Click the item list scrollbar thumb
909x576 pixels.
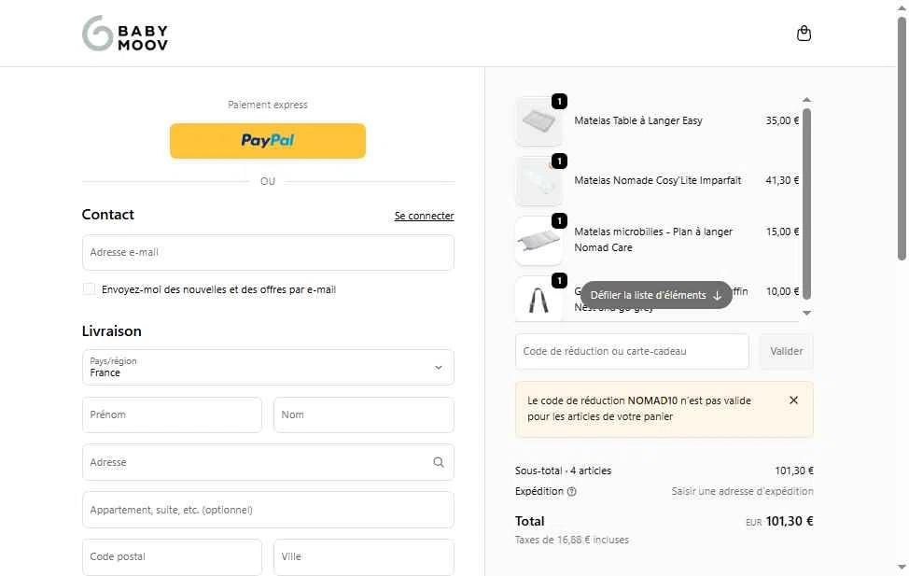tap(806, 204)
